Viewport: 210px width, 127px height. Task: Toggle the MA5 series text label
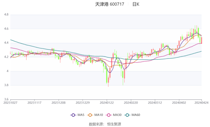tap(81, 115)
